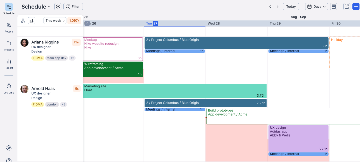The image size is (360, 162).
Task: Click the Today button
Action: (291, 7)
